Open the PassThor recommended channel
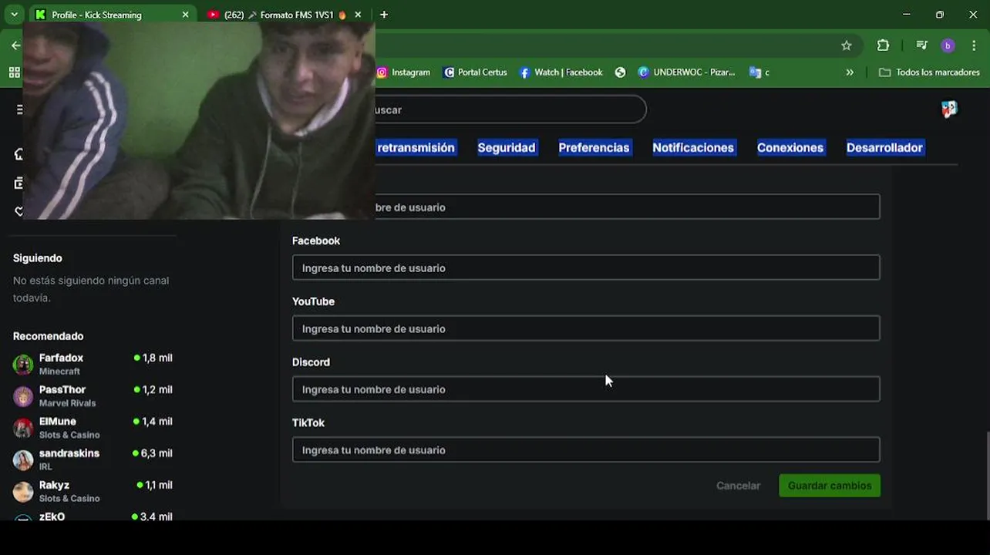Viewport: 990px width, 555px height. click(93, 396)
